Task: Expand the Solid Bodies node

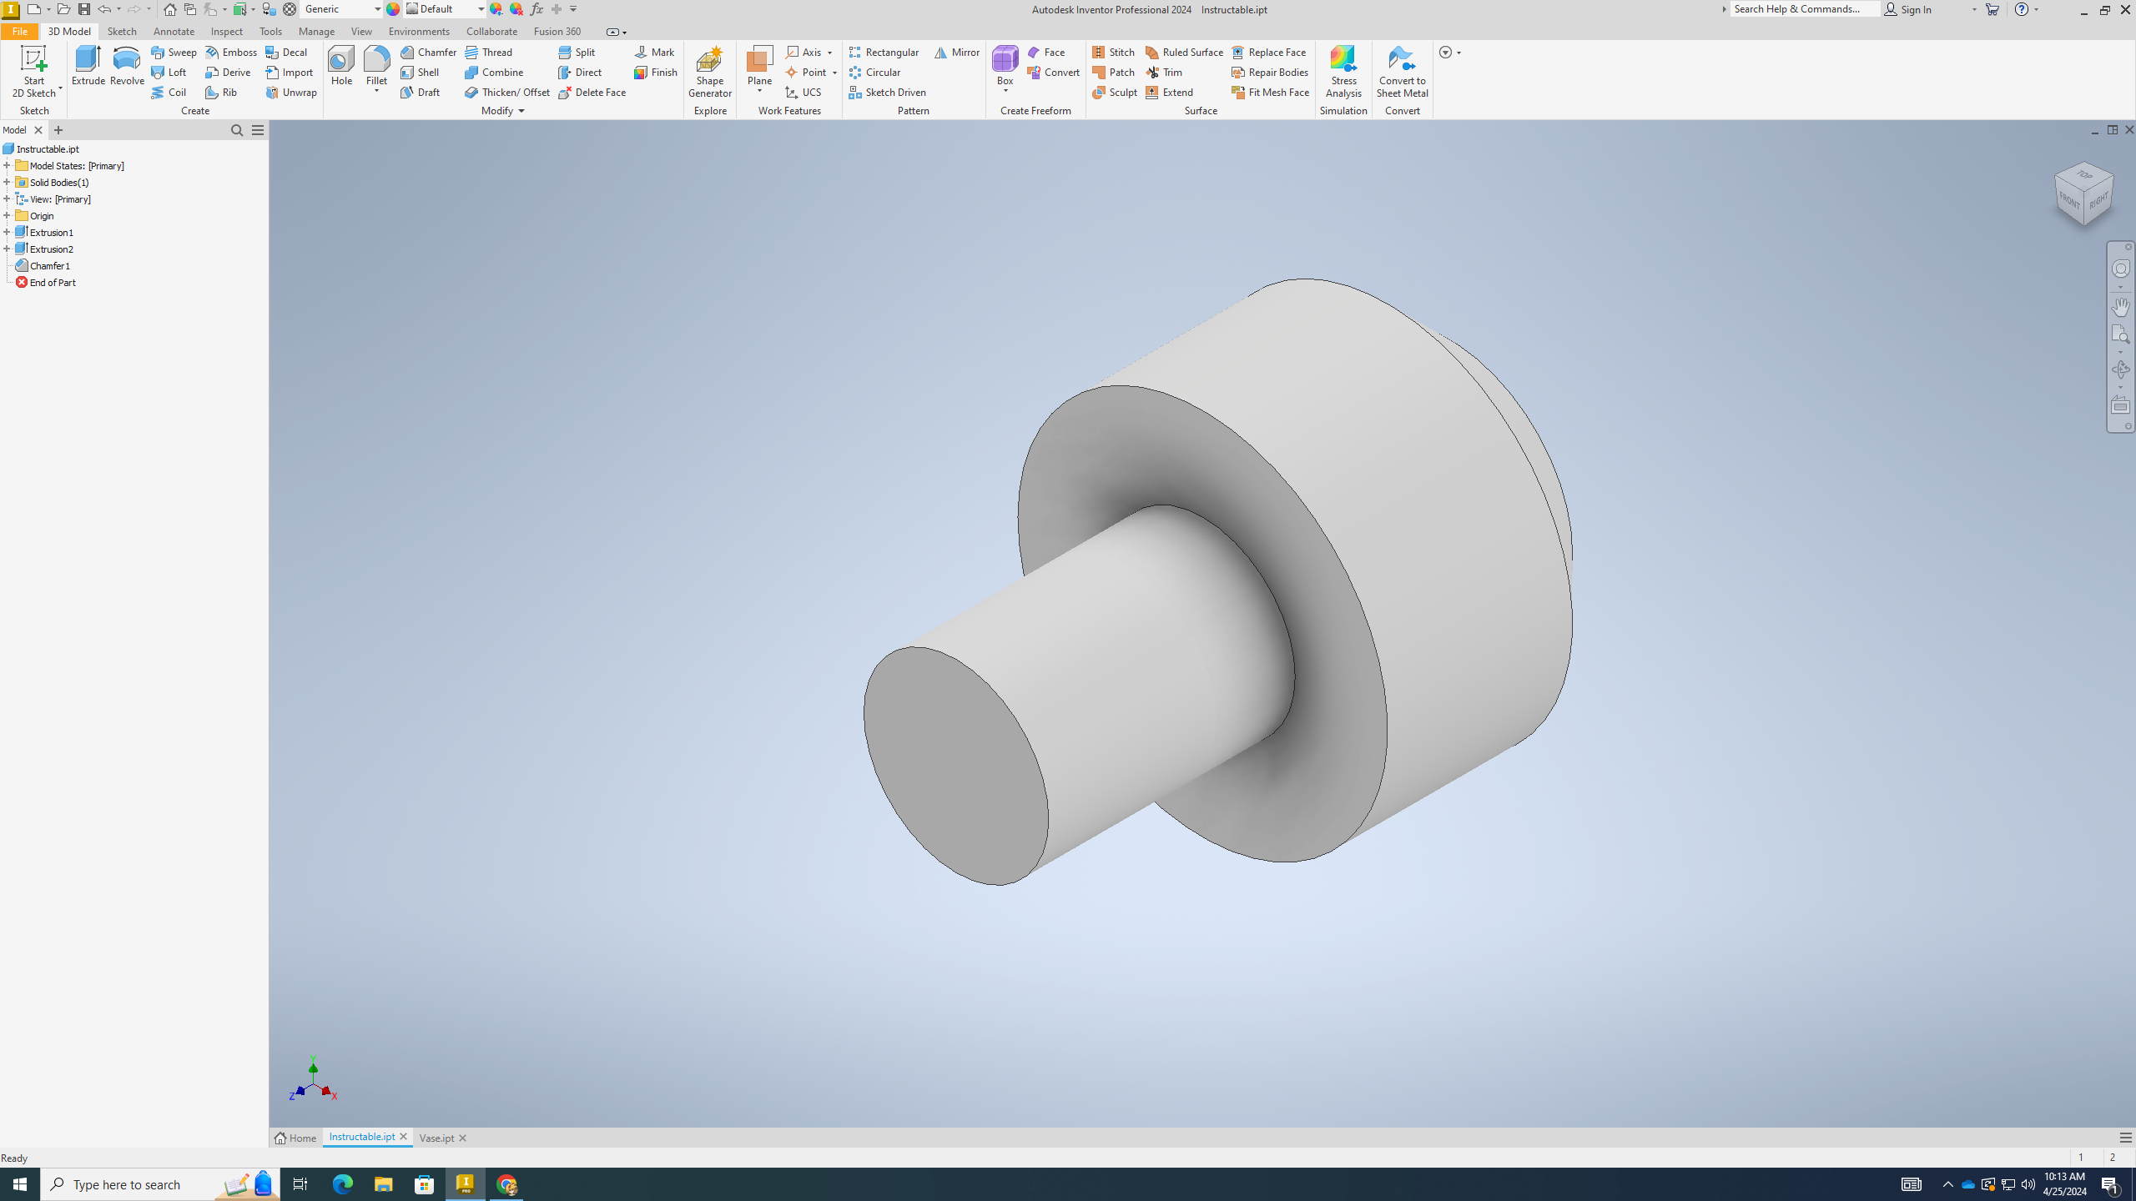Action: [x=7, y=182]
